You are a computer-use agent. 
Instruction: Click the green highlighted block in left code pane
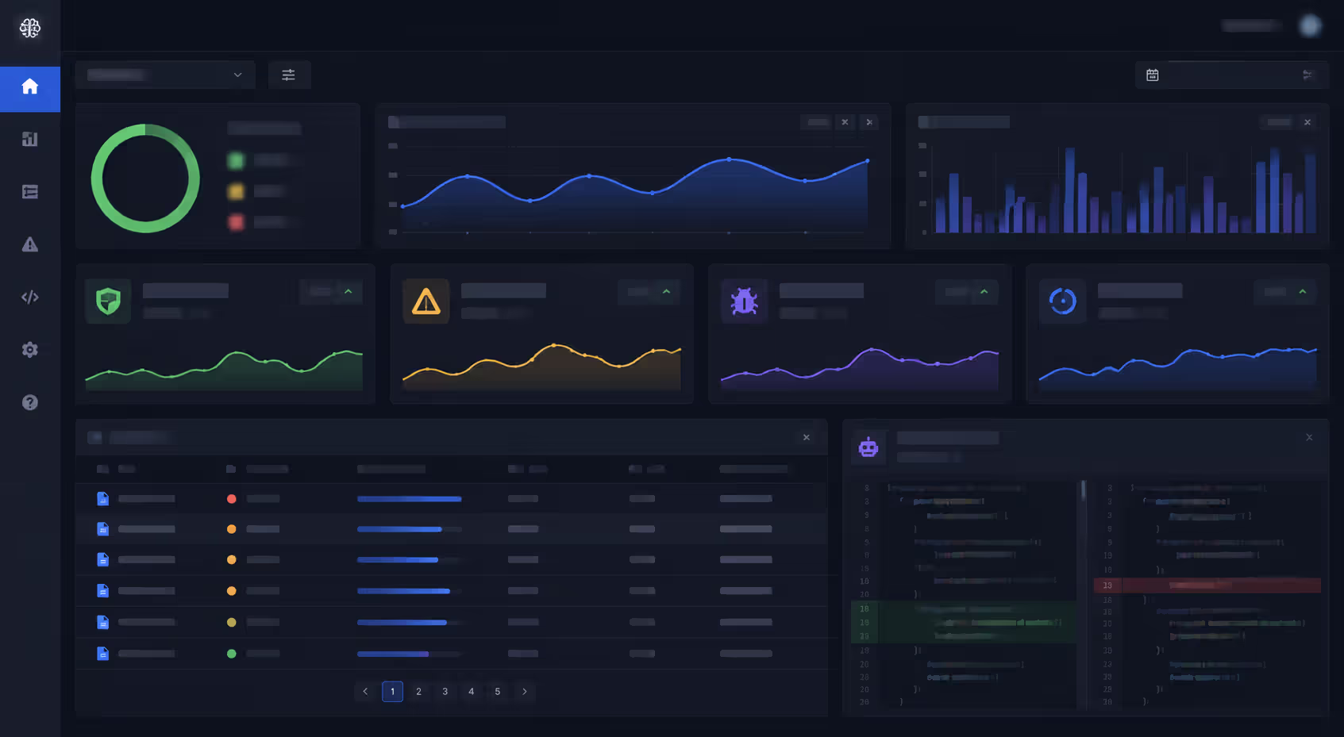pos(964,622)
